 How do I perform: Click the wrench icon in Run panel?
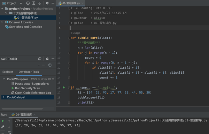(x=3, y=127)
